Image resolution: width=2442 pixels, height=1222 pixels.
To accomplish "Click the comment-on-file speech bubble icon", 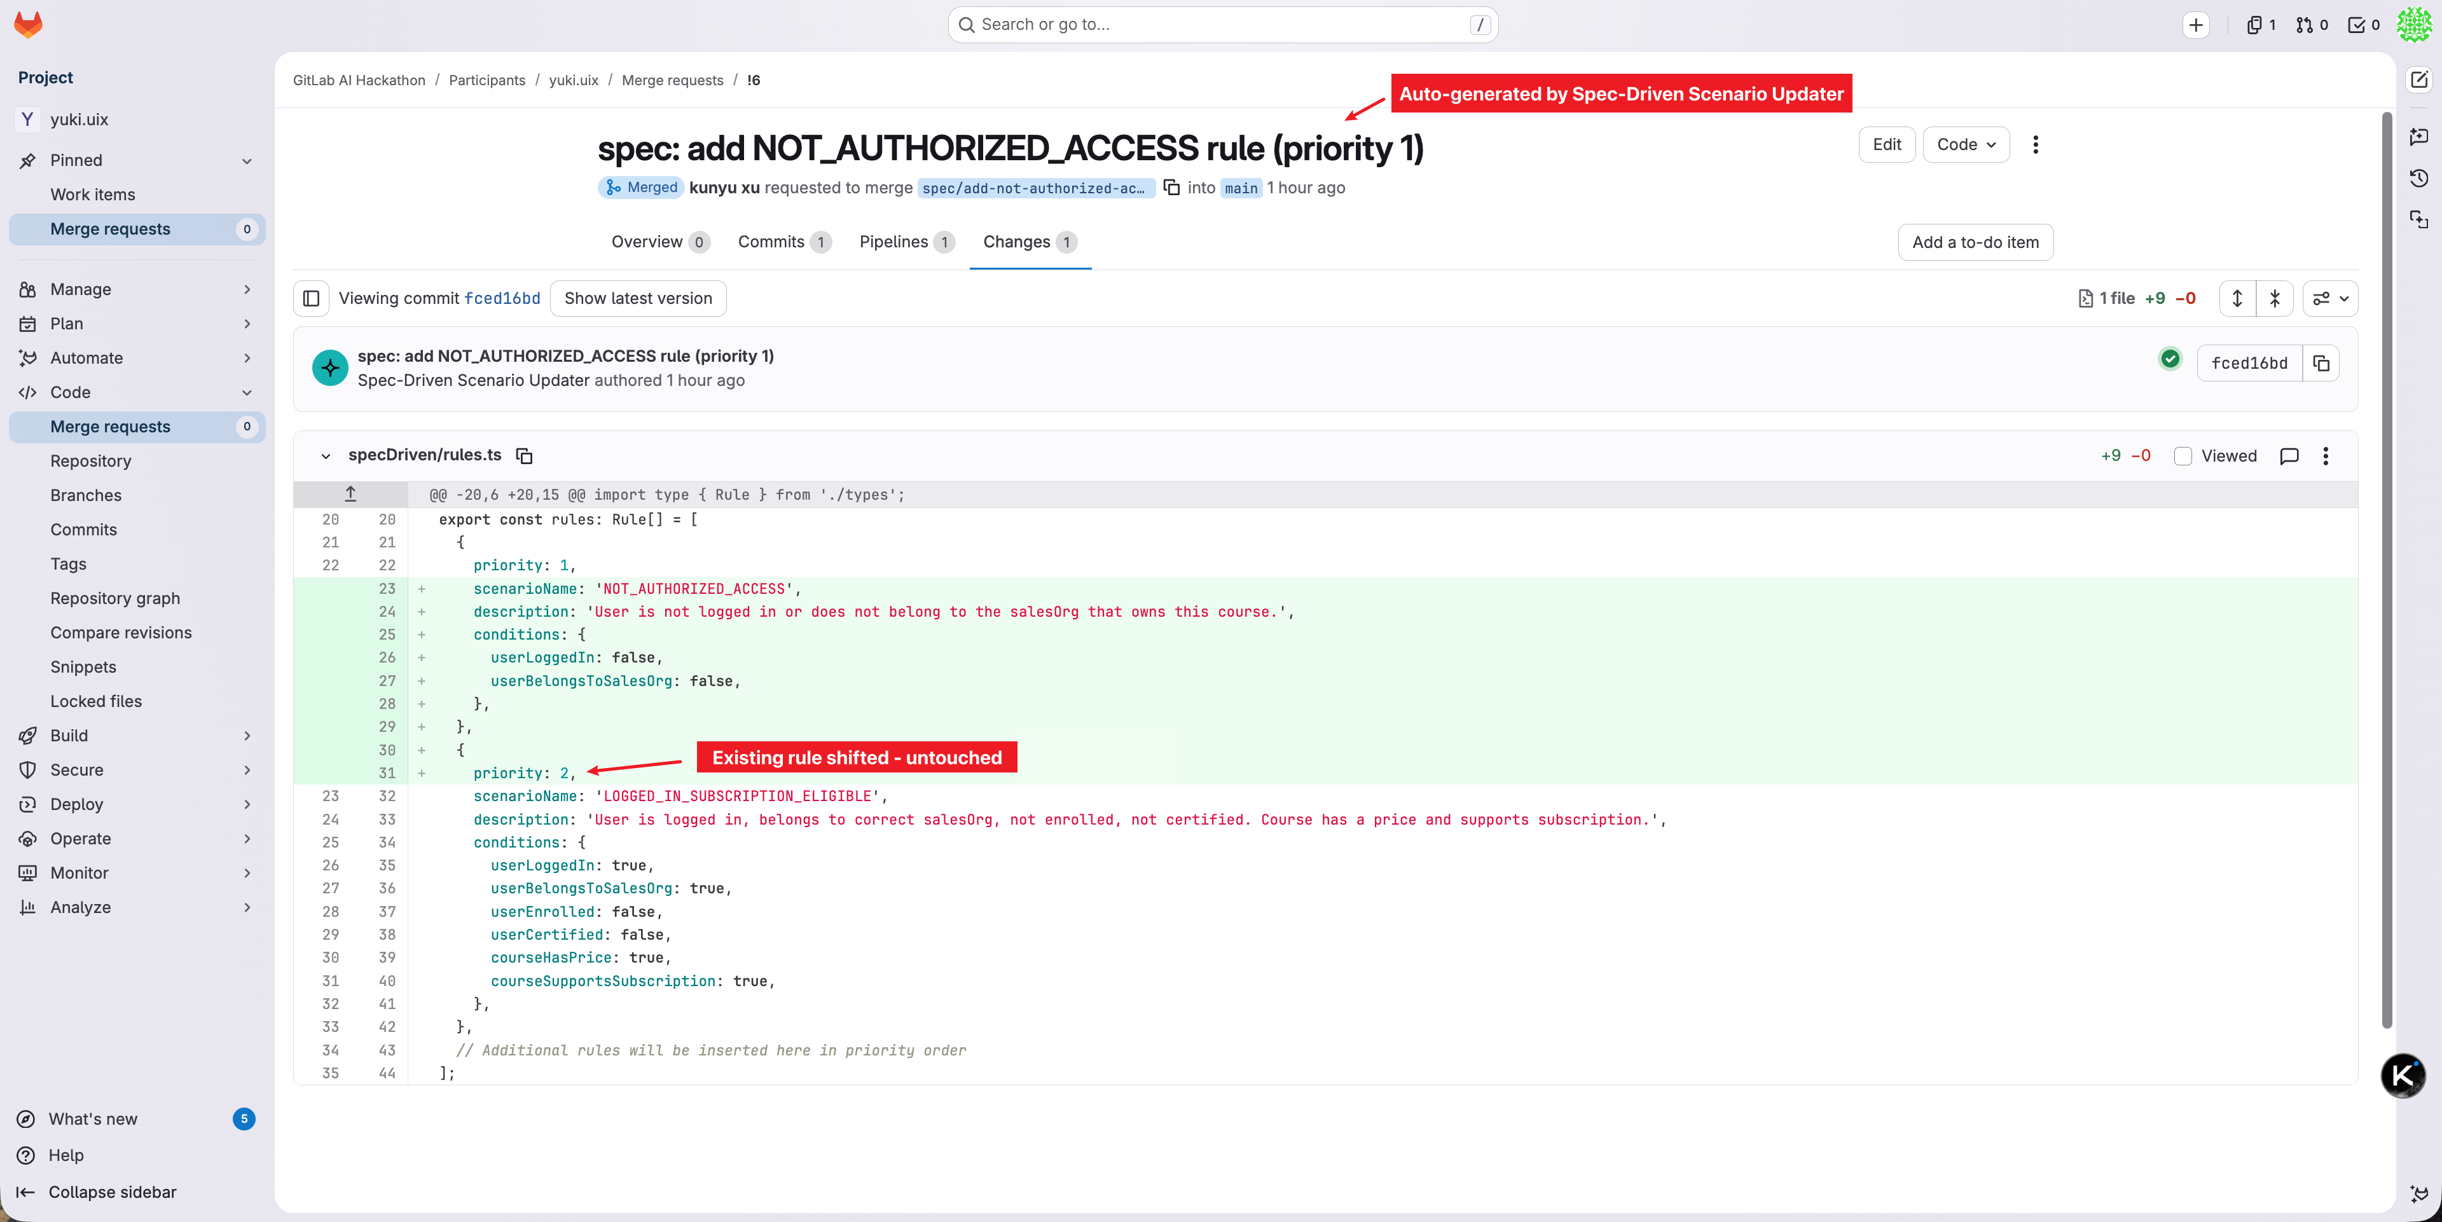I will point(2289,456).
